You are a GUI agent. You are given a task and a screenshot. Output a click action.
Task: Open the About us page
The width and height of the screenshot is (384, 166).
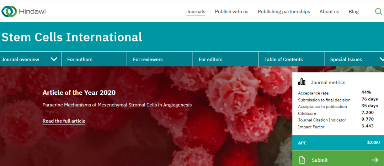point(329,12)
